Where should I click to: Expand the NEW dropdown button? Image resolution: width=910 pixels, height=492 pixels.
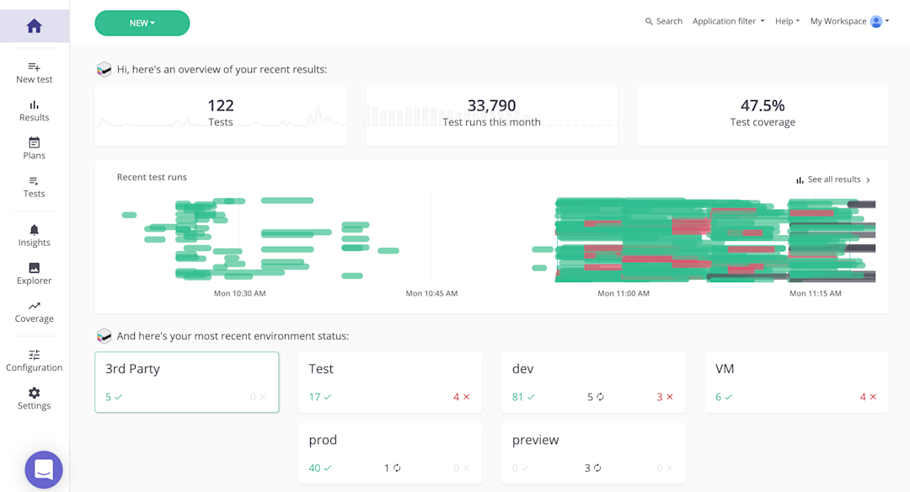click(142, 24)
